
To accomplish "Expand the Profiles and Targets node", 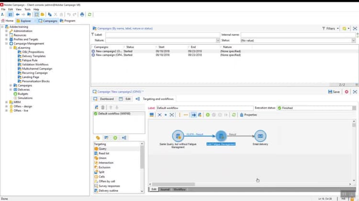I will click(6, 39).
